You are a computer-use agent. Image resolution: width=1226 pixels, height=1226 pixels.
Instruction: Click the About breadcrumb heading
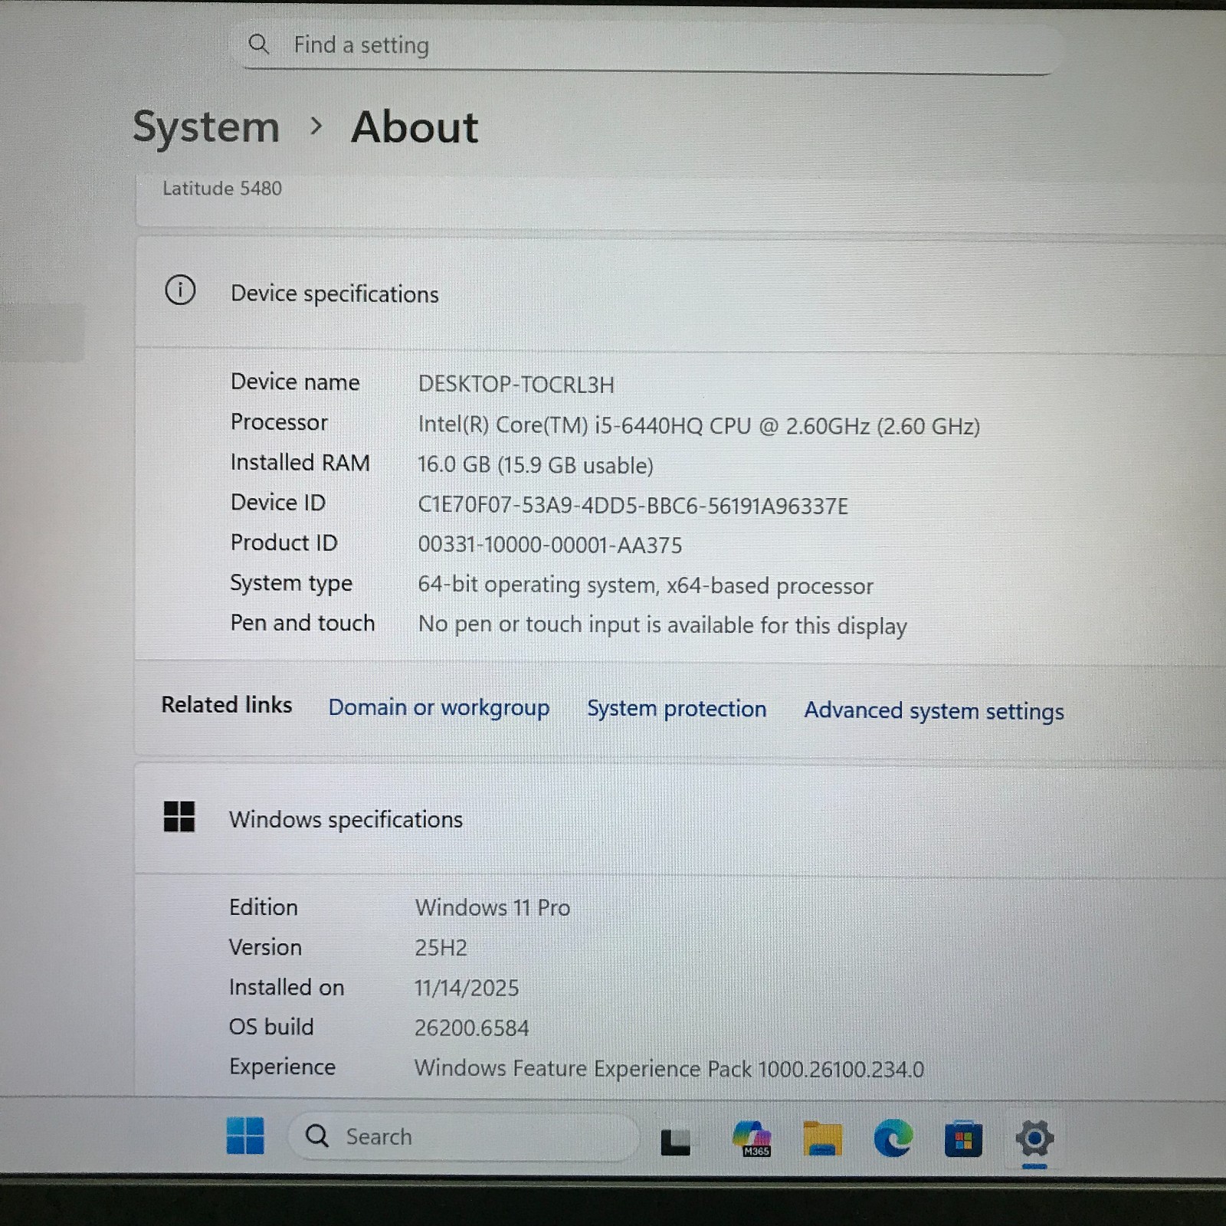tap(415, 127)
